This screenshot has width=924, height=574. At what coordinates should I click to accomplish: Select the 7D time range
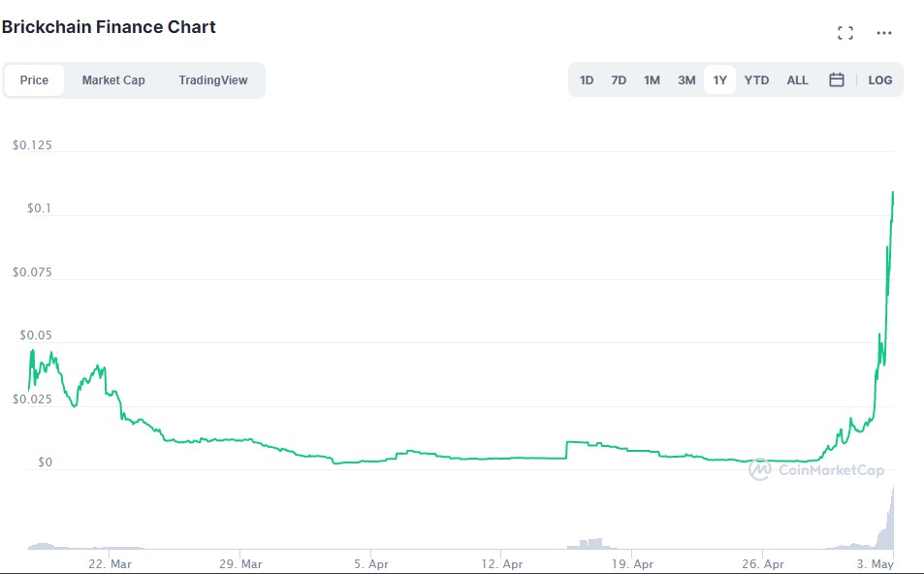click(x=619, y=80)
